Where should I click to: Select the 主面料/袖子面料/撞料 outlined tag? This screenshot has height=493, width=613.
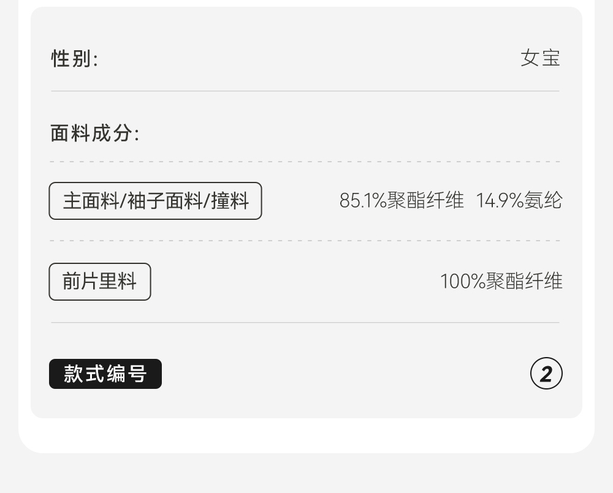pos(155,201)
